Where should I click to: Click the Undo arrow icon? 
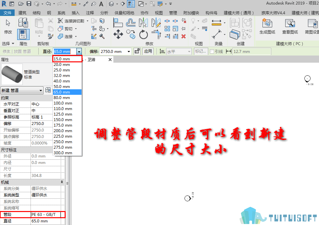tap(48, 4)
